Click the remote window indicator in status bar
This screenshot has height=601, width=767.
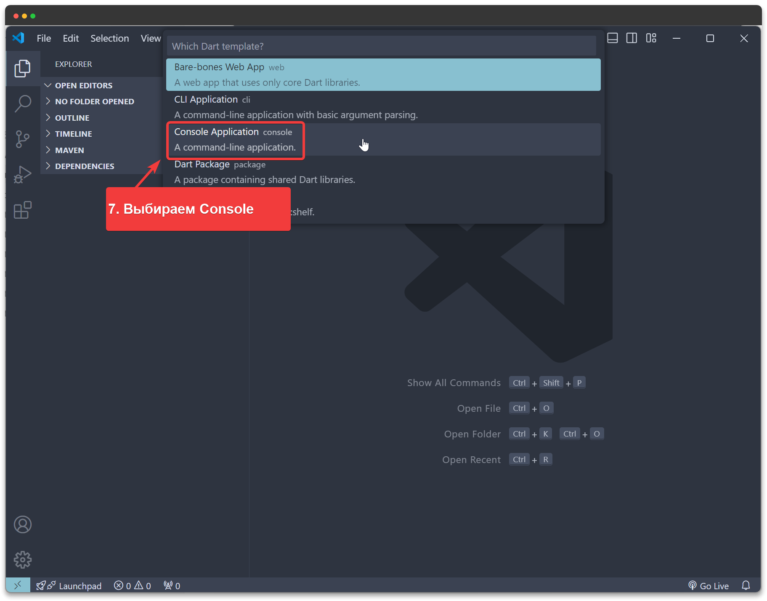point(18,585)
